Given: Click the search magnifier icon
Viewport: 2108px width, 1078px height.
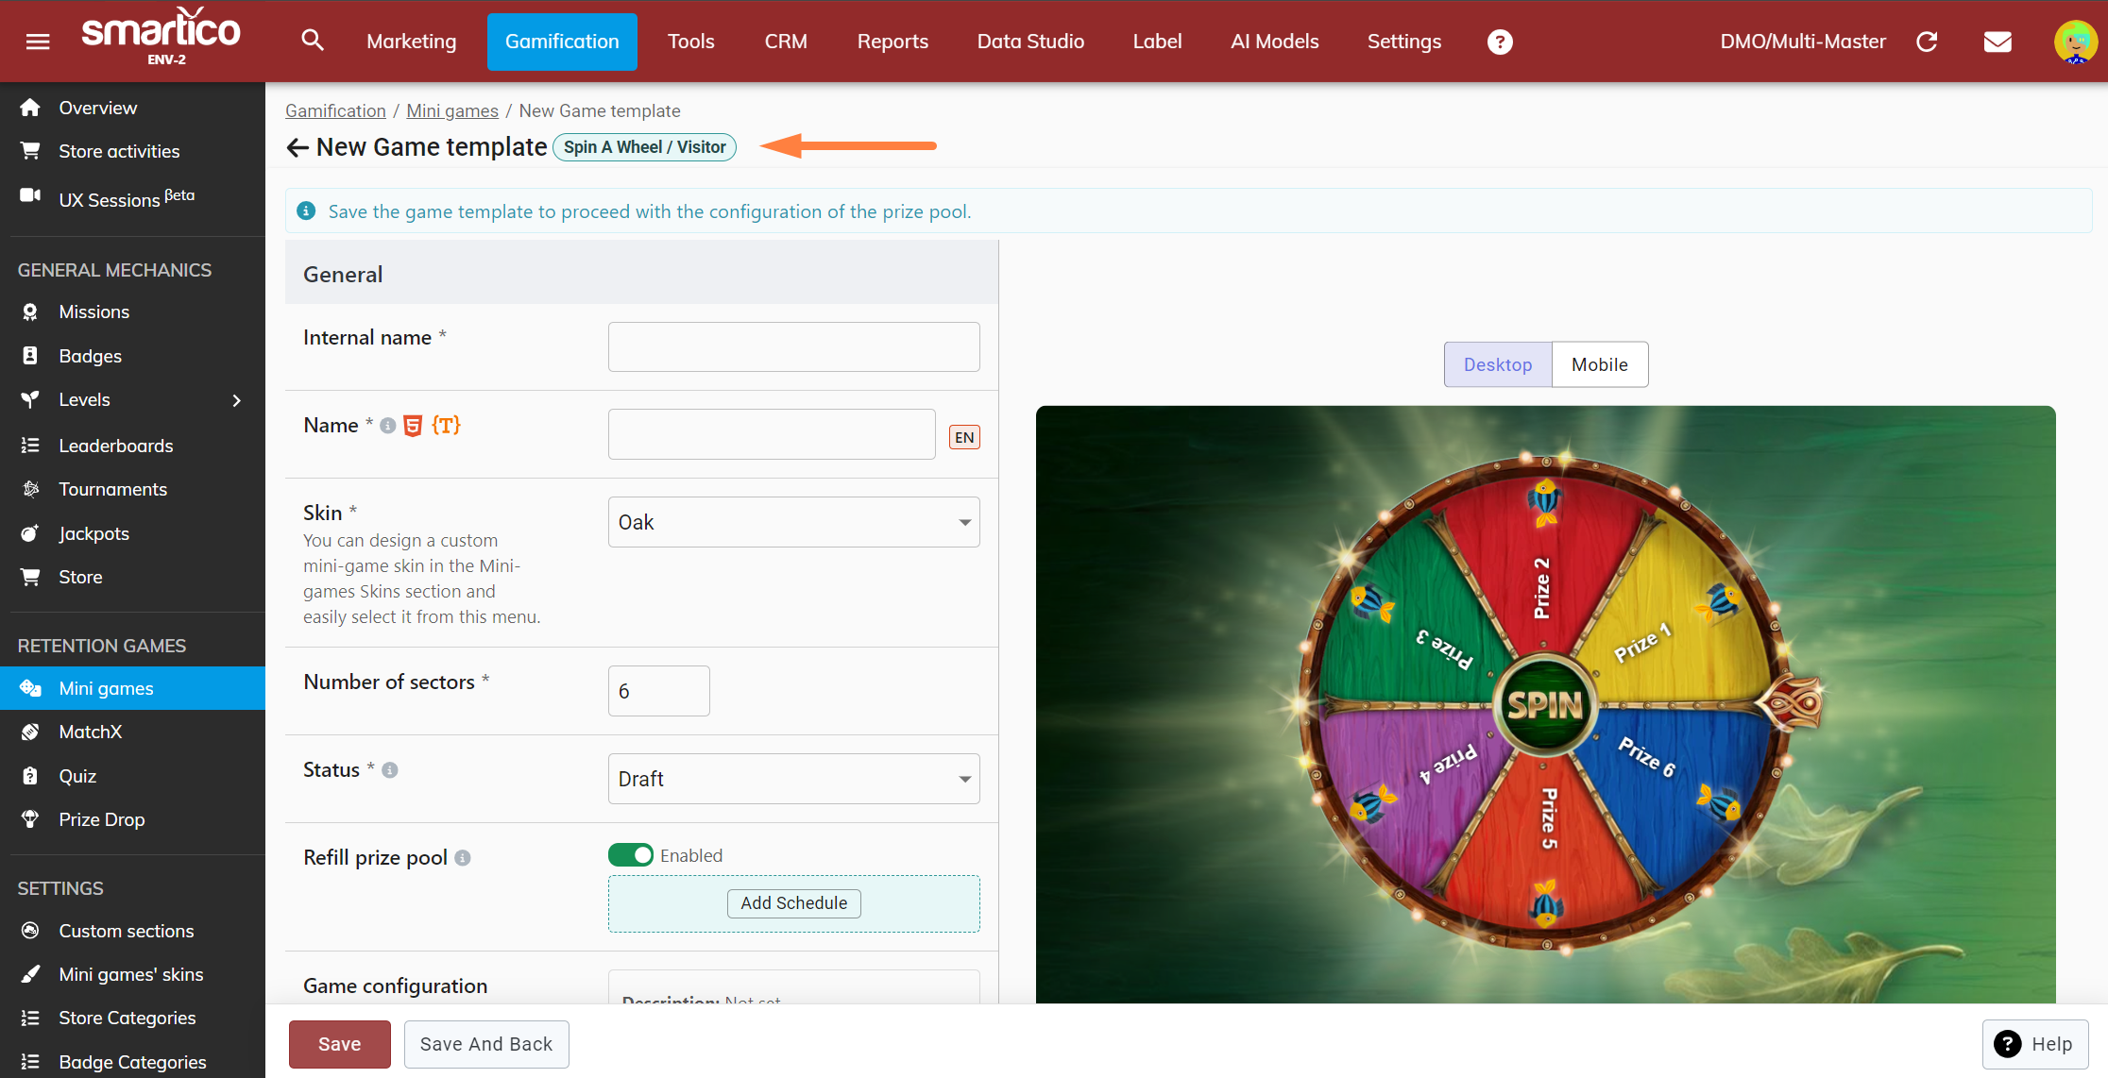Looking at the screenshot, I should pyautogui.click(x=313, y=41).
